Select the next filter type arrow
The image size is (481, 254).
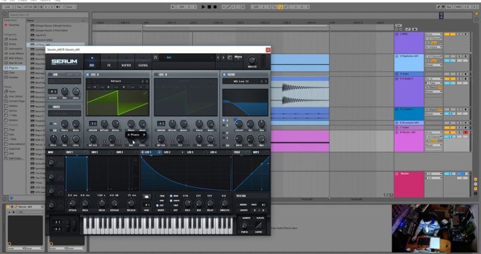click(266, 82)
